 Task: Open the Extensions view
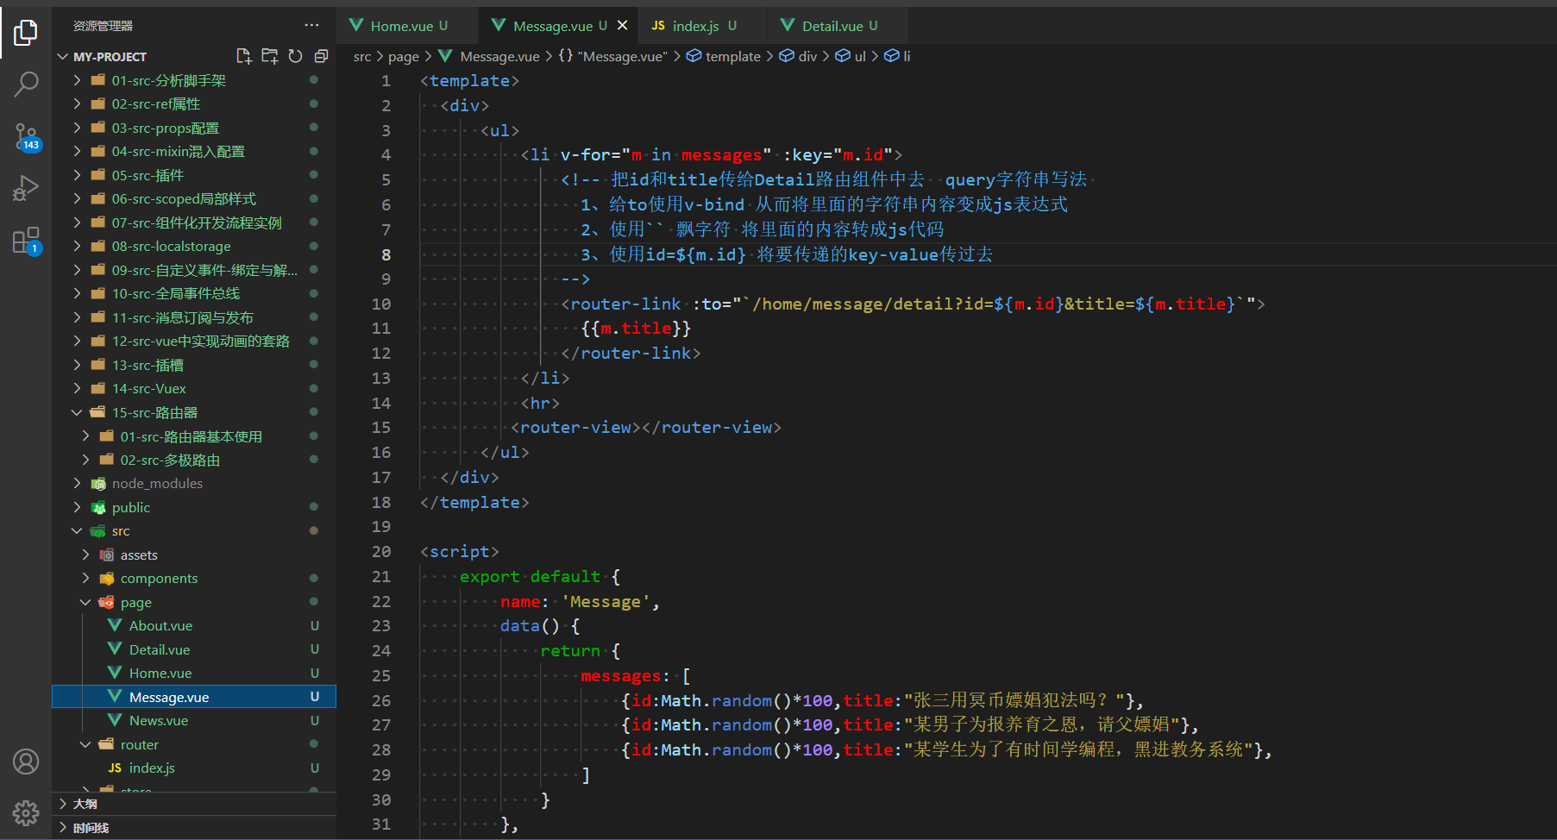(26, 241)
